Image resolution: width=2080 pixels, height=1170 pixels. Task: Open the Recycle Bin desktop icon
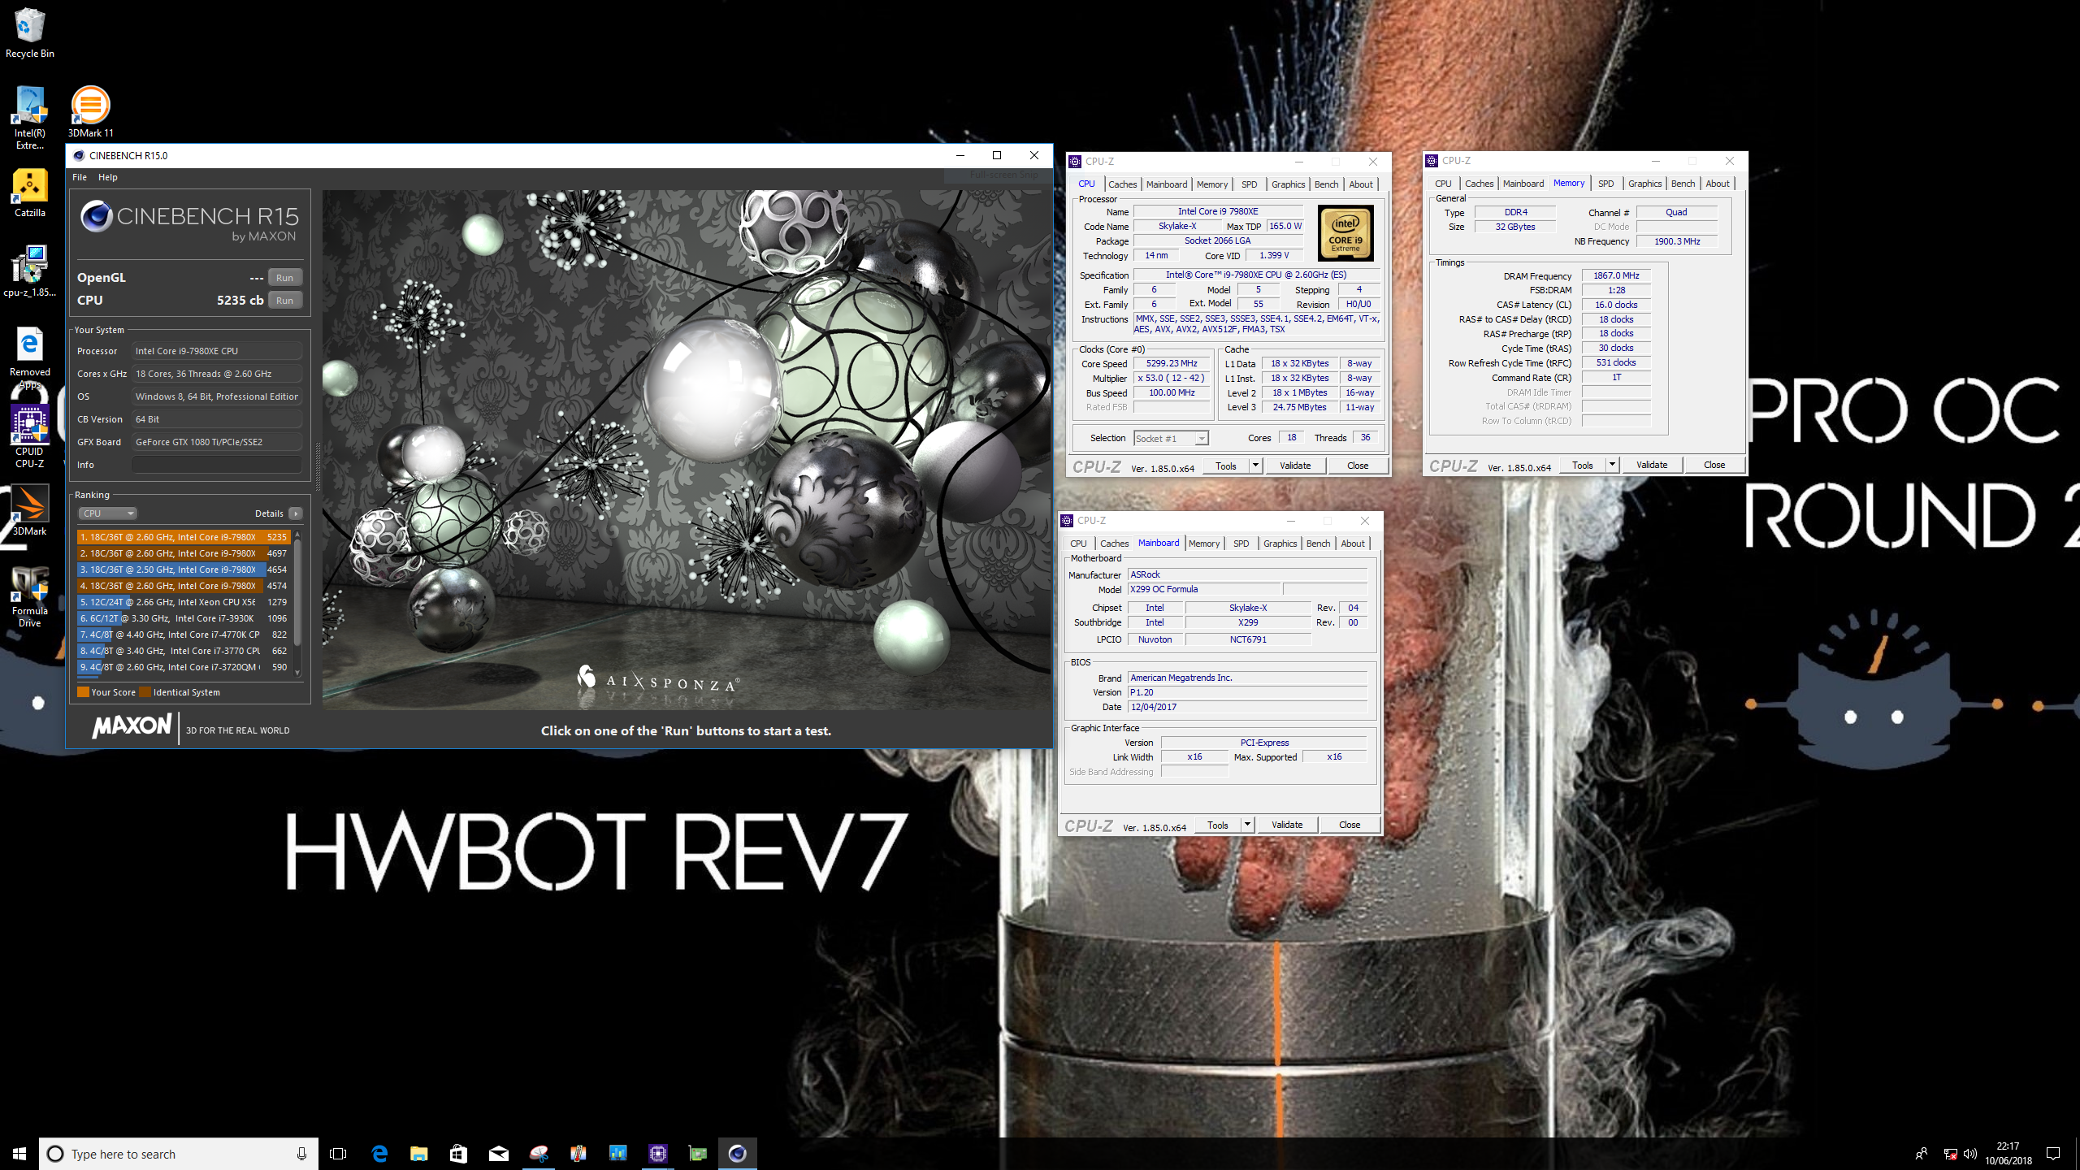[x=29, y=32]
